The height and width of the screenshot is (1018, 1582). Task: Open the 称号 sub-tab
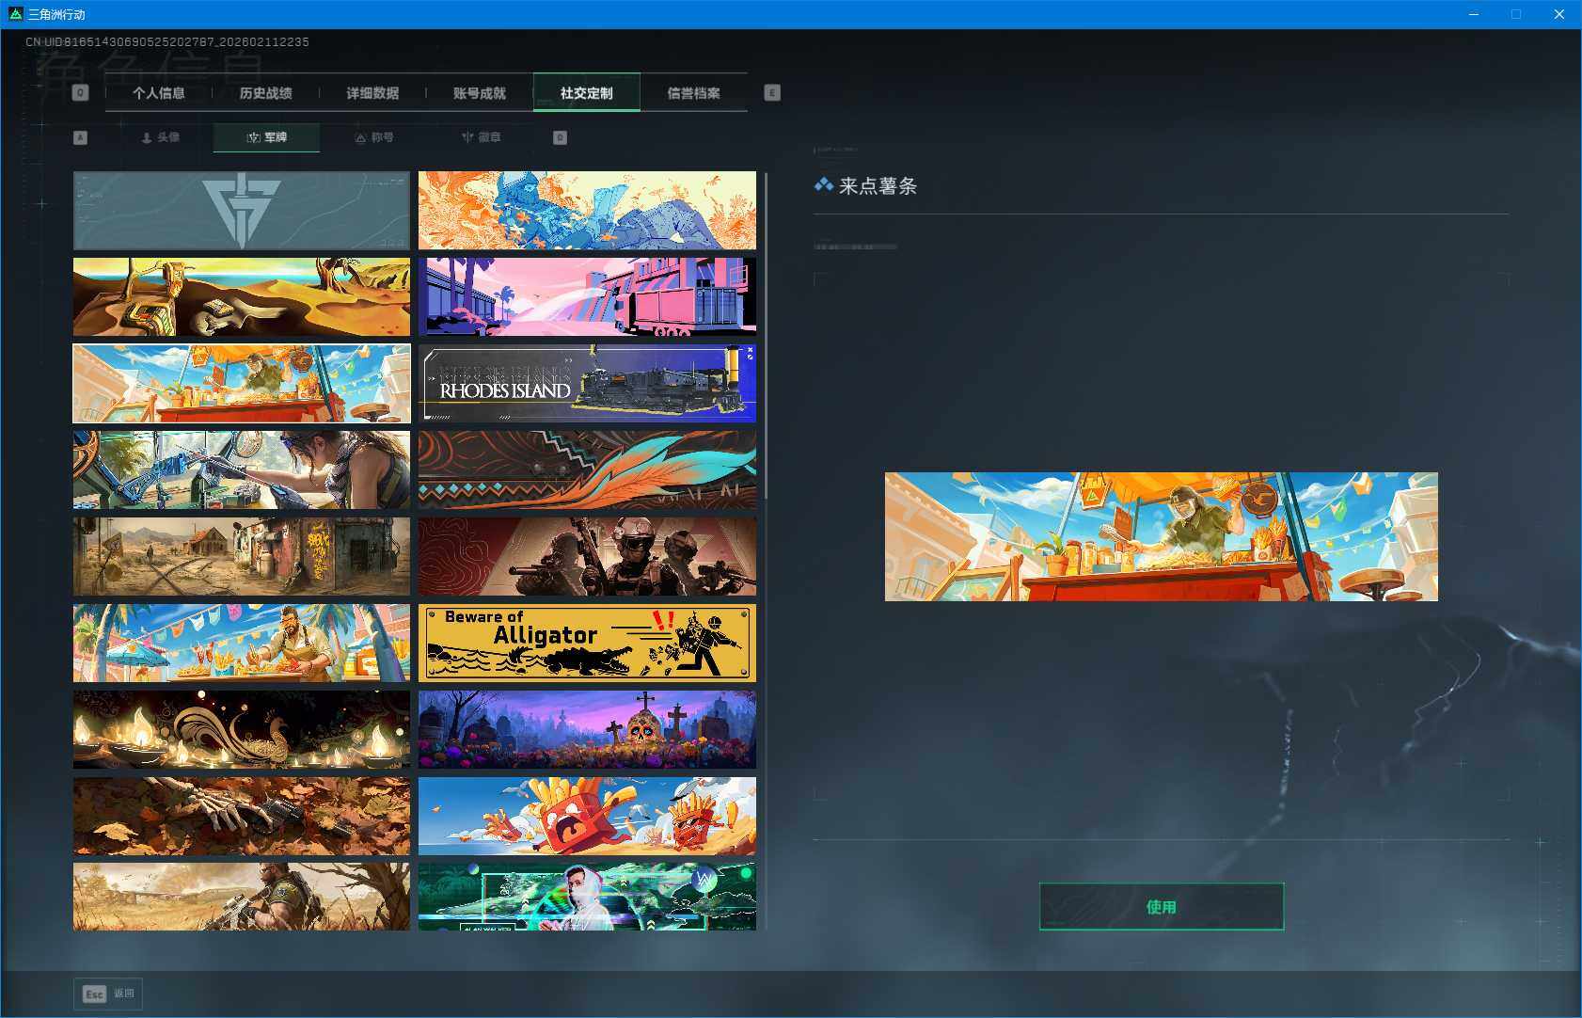click(x=374, y=137)
